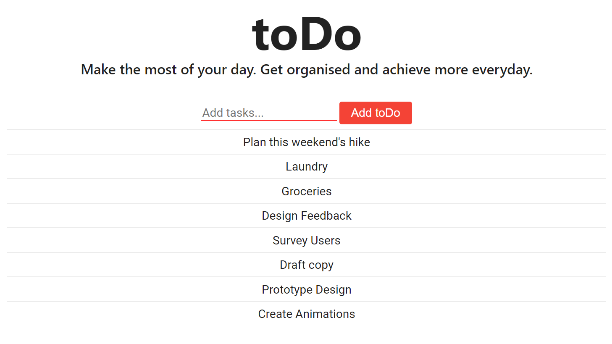This screenshot has height=344, width=612.
Task: Click the word 'organised' in the tagline
Action: pyautogui.click(x=318, y=70)
